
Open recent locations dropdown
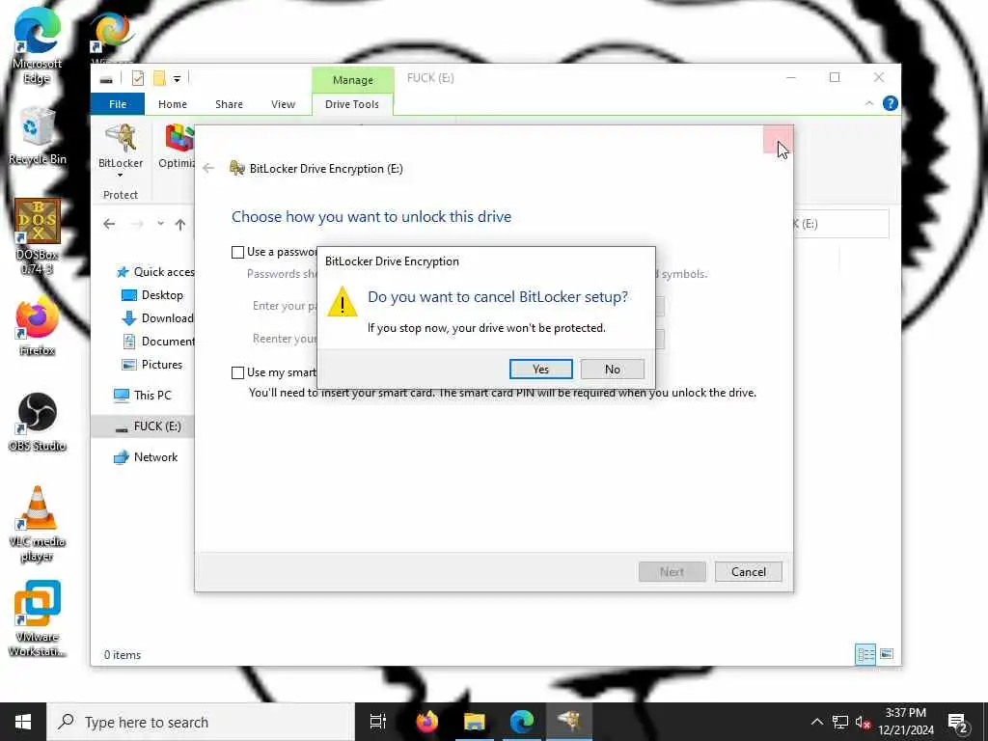coord(160,224)
